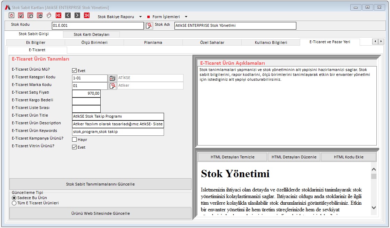Screen dimensions: 390x228
Task: Select the E-Ticaret sub-tab
Action: point(37,50)
